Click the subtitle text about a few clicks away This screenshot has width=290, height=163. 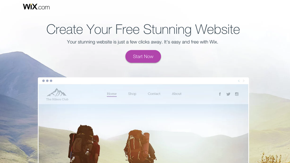point(142,42)
